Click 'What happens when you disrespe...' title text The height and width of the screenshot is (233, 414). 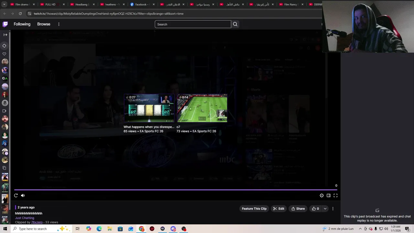coord(149,127)
